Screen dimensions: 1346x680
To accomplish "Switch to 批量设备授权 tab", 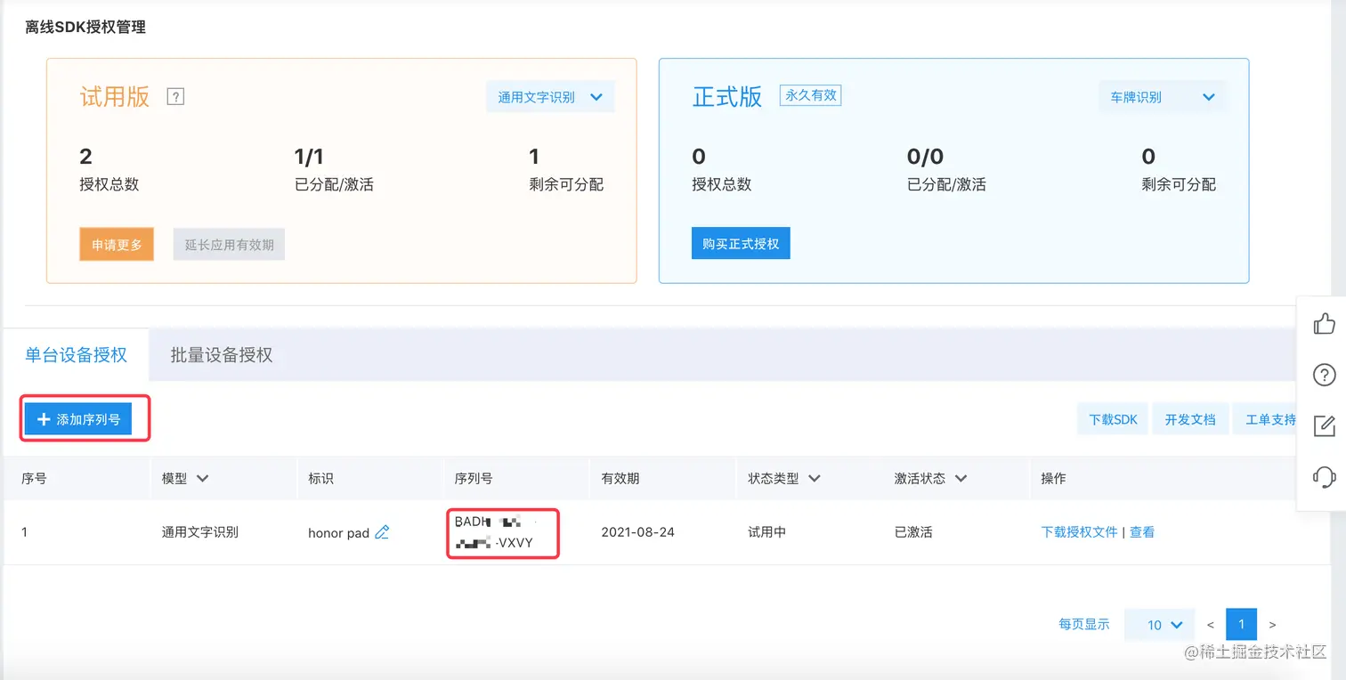I will 222,355.
